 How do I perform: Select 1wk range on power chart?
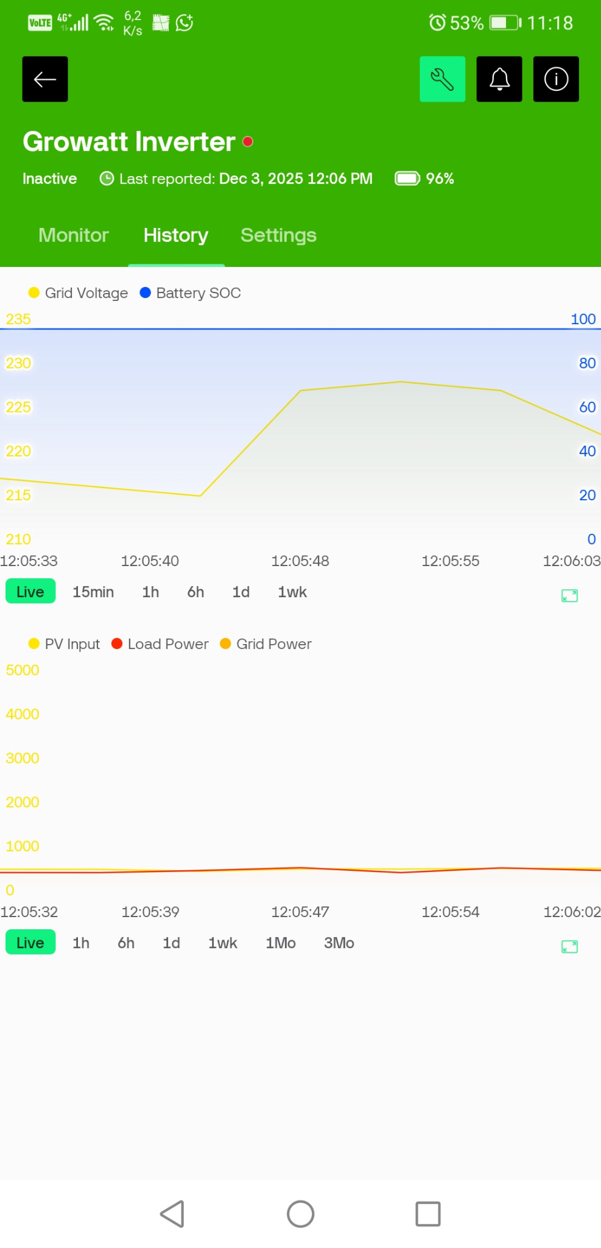click(x=223, y=943)
